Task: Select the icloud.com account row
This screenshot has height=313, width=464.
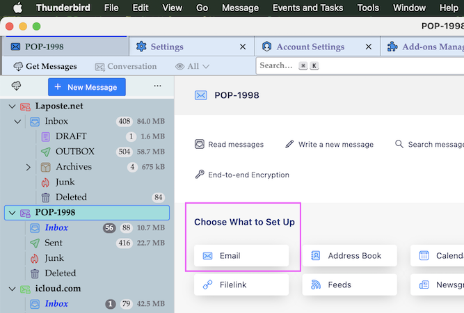Action: tap(87, 289)
